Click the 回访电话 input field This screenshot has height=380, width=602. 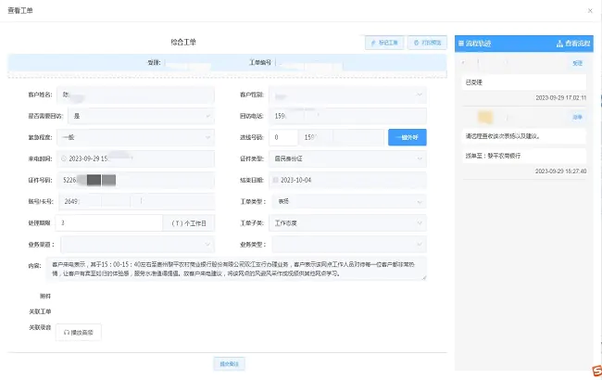[x=347, y=116]
